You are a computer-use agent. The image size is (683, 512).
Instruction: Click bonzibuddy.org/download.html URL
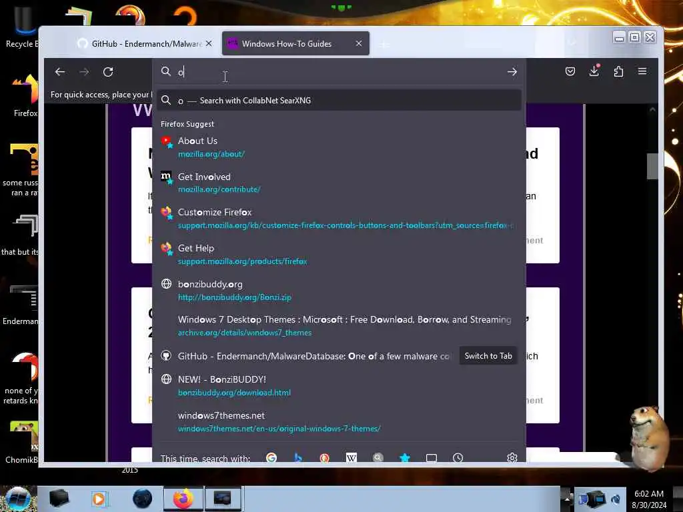(x=234, y=393)
